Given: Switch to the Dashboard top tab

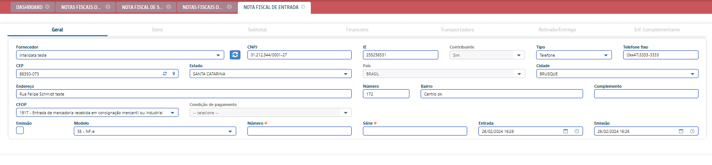Looking at the screenshot, I should click(x=29, y=7).
